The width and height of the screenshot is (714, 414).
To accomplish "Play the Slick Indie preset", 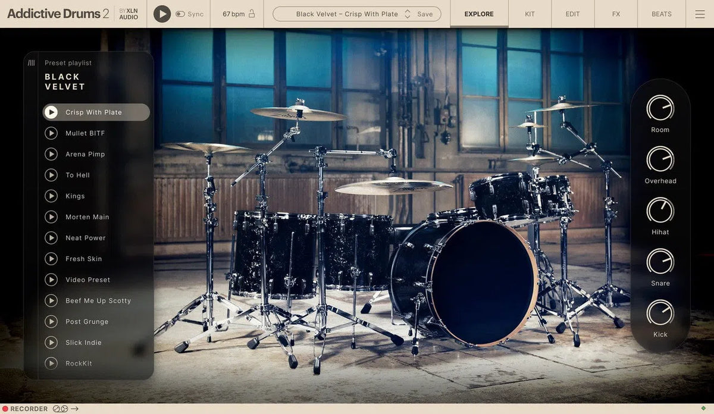I will (51, 343).
